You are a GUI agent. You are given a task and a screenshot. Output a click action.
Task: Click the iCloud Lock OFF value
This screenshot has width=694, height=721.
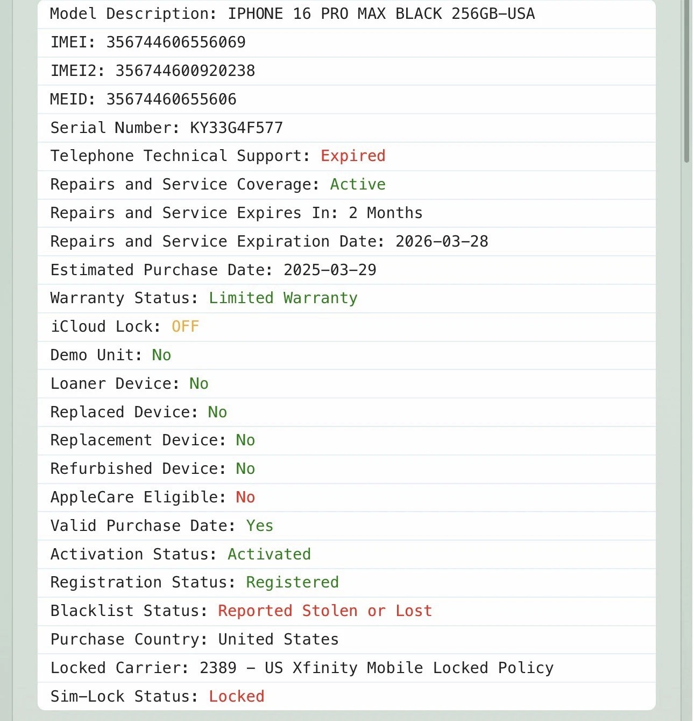pos(185,326)
